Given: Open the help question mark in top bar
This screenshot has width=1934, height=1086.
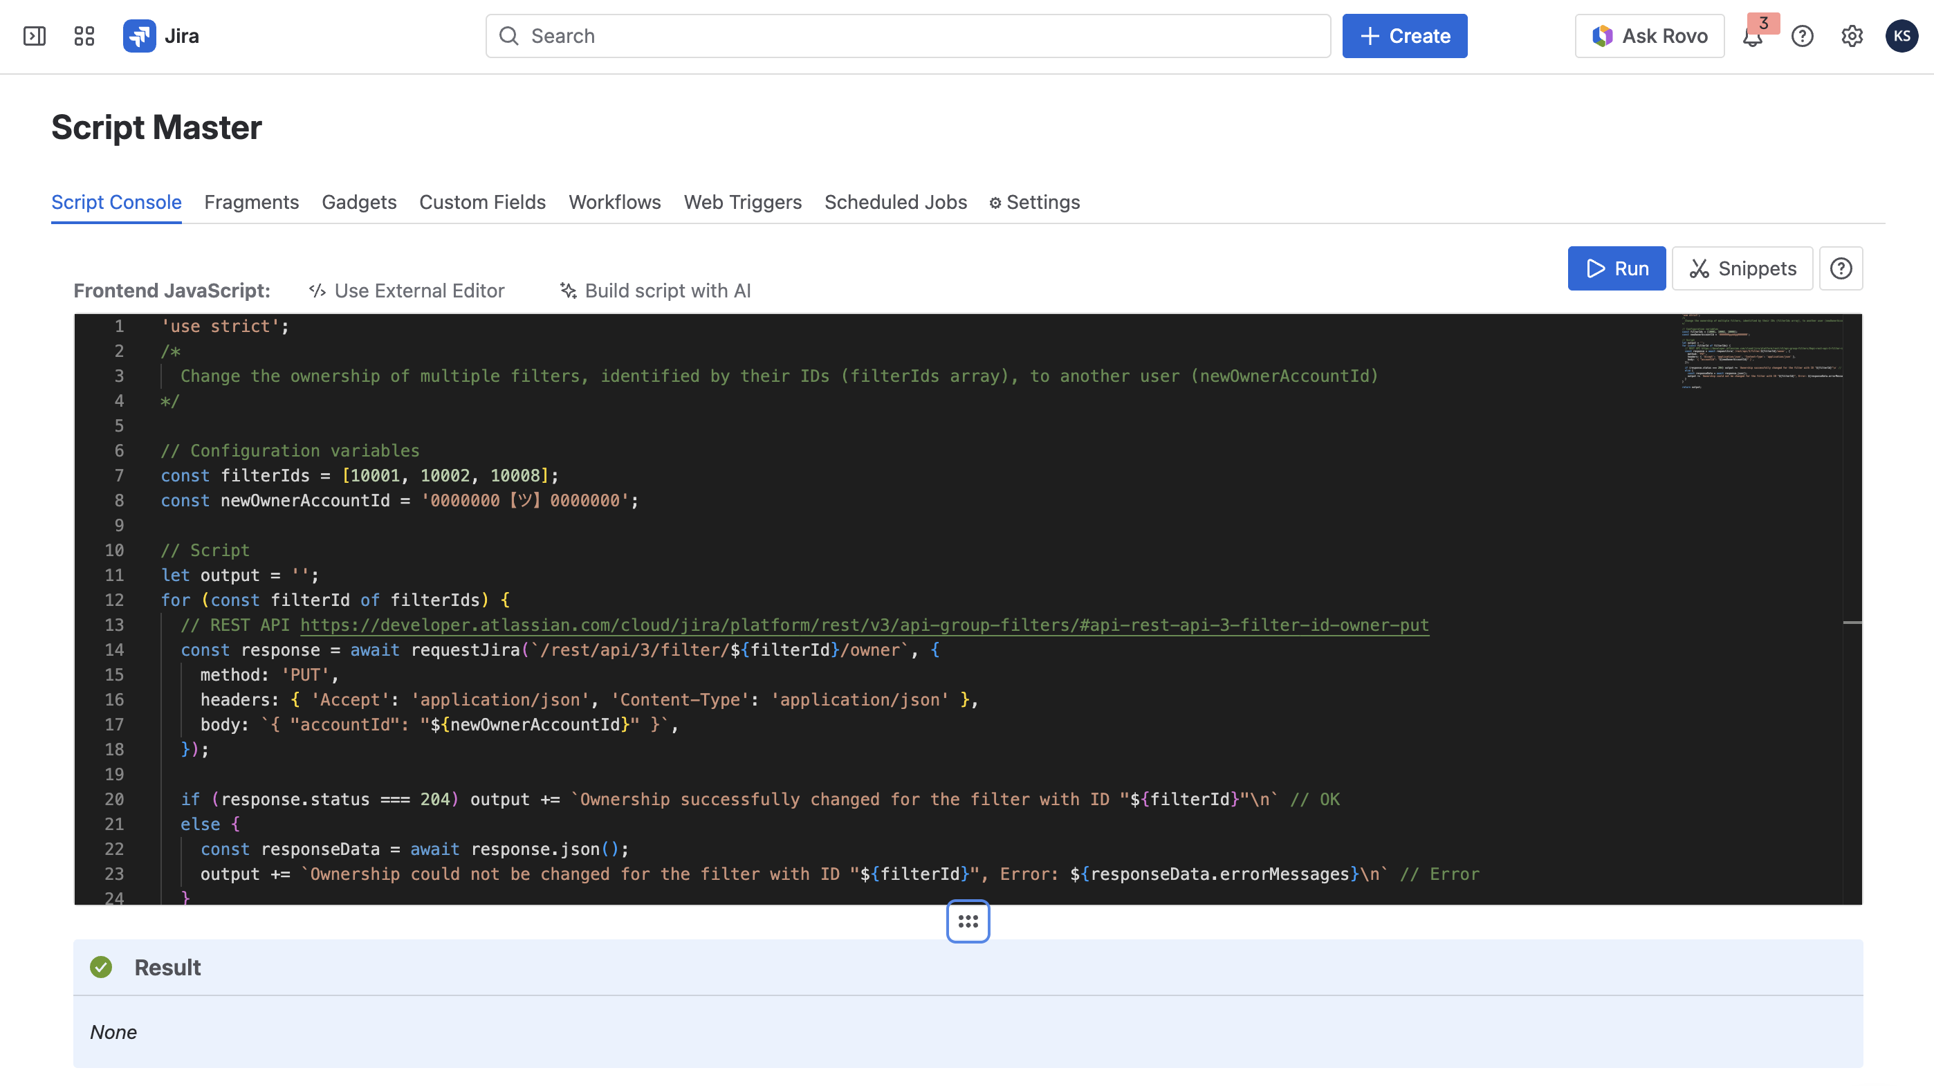Looking at the screenshot, I should coord(1802,36).
